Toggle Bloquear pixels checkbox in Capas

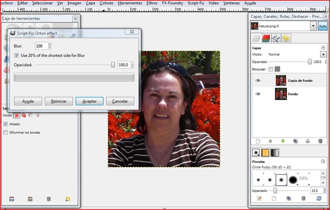(x=271, y=69)
